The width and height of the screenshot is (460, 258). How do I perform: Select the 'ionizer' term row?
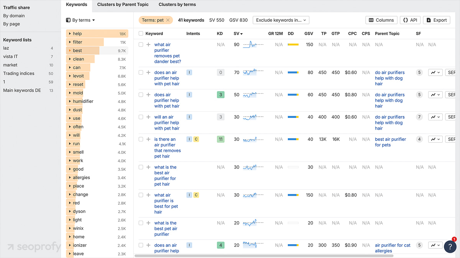[x=97, y=245]
